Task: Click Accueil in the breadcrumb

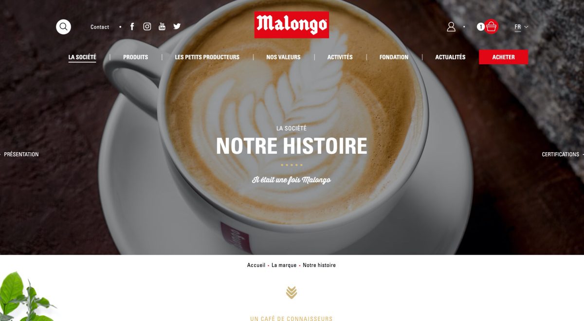Action: click(256, 265)
